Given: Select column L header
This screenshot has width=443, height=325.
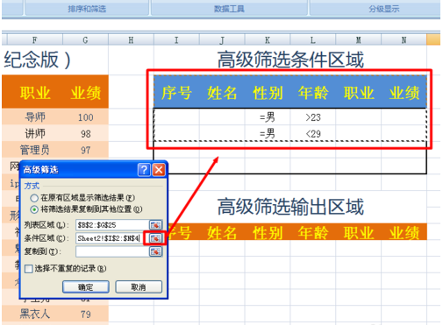Looking at the screenshot, I should tap(313, 40).
